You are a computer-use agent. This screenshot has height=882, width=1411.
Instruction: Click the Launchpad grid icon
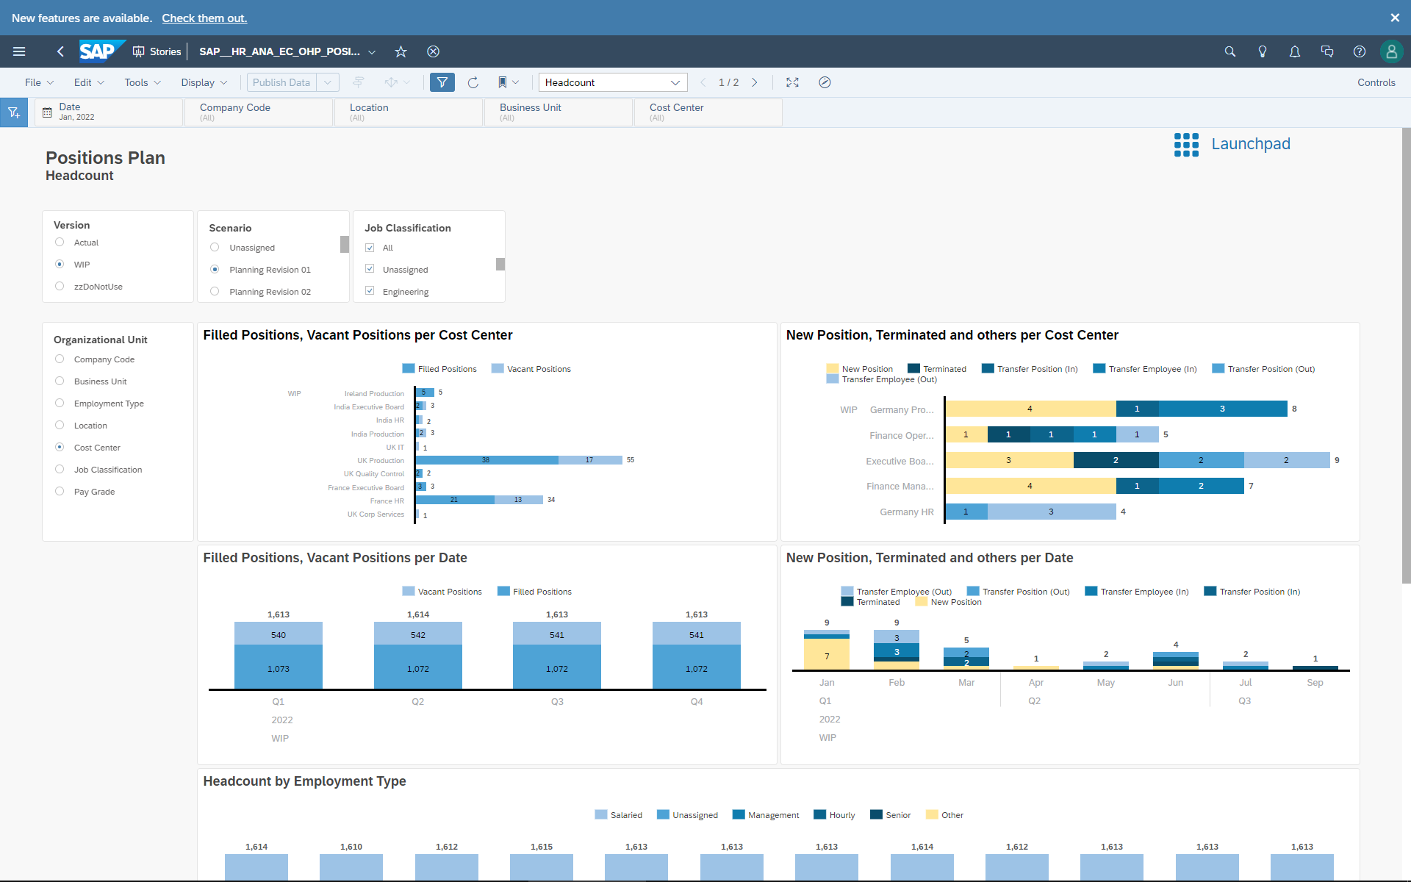(x=1186, y=144)
